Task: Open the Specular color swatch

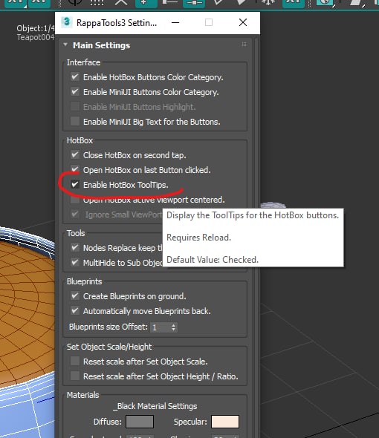Action: click(225, 422)
